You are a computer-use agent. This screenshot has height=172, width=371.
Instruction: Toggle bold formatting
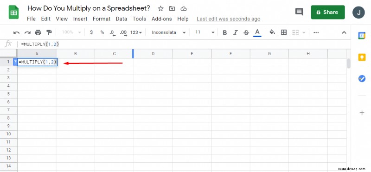click(x=225, y=32)
